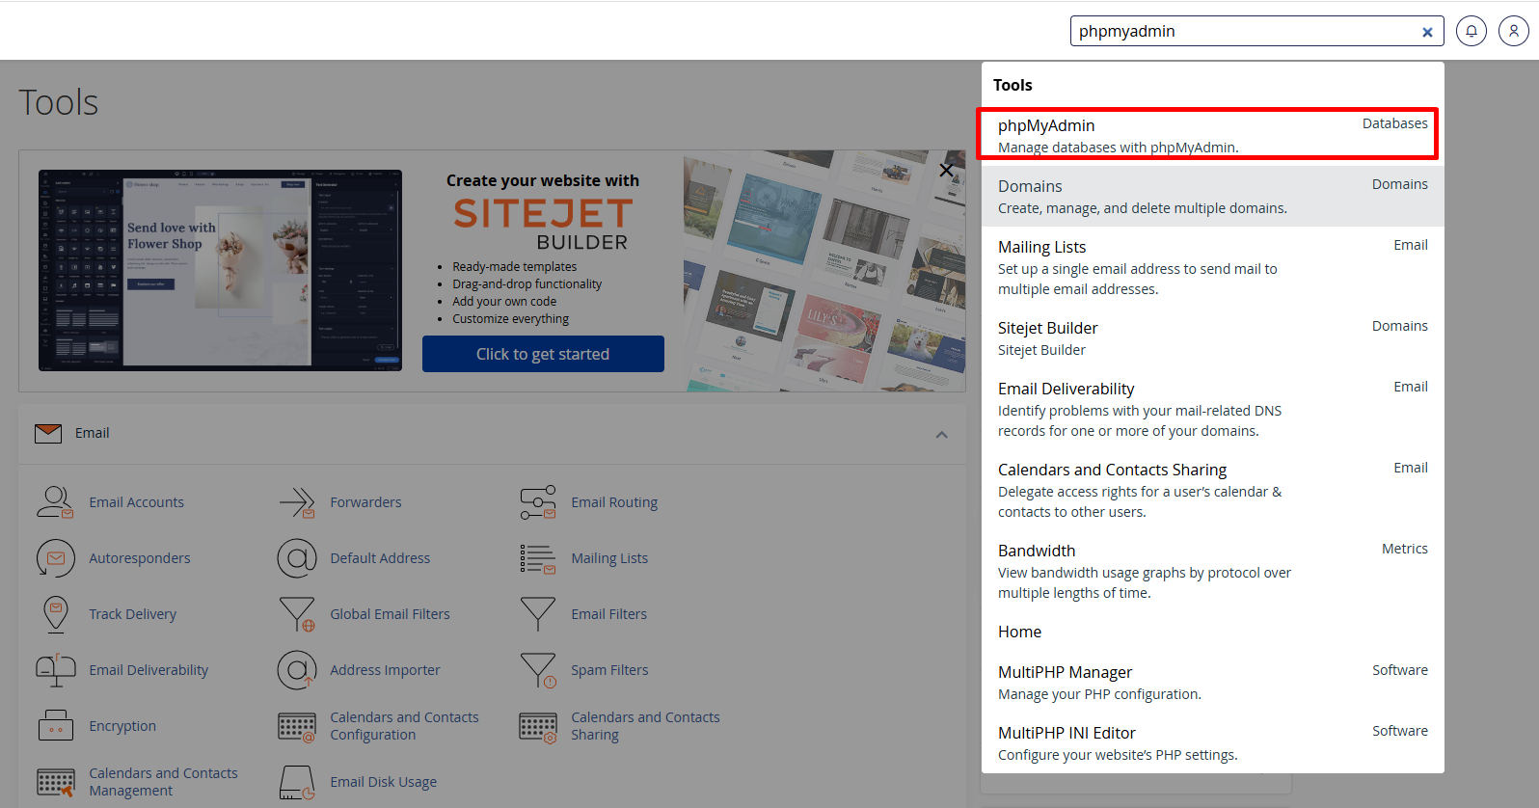1539x808 pixels.
Task: Click the Encryption icon
Action: [x=55, y=726]
